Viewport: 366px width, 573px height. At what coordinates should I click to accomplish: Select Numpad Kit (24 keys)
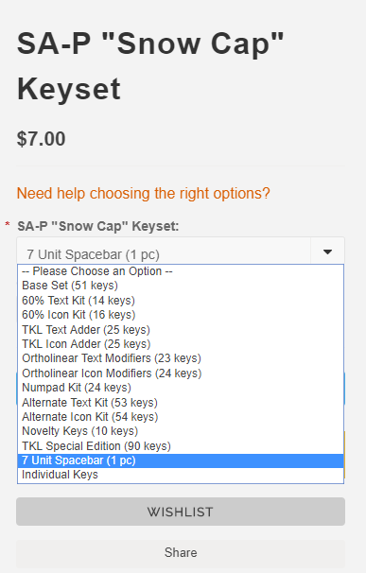(x=181, y=388)
